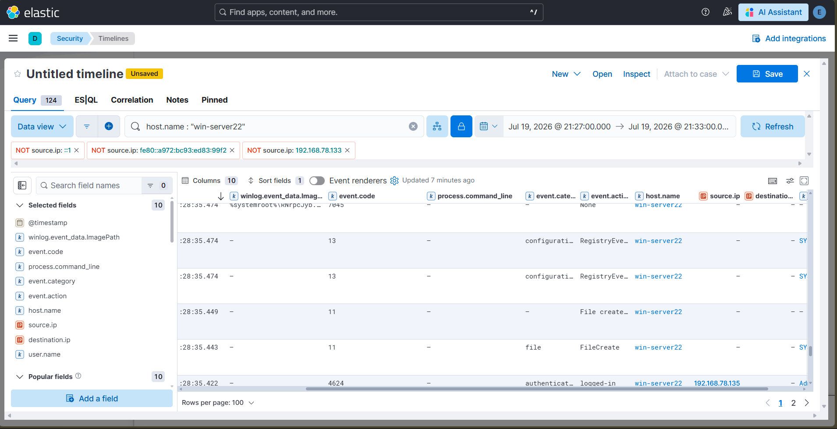837x429 pixels.
Task: Toggle the Event renderers switch
Action: point(317,181)
